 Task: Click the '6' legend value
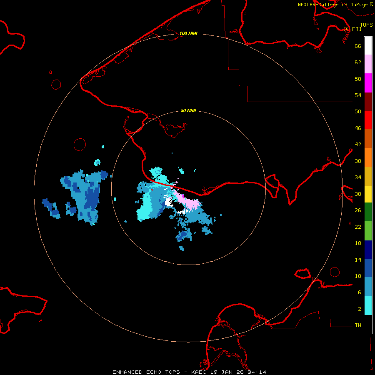click(360, 292)
